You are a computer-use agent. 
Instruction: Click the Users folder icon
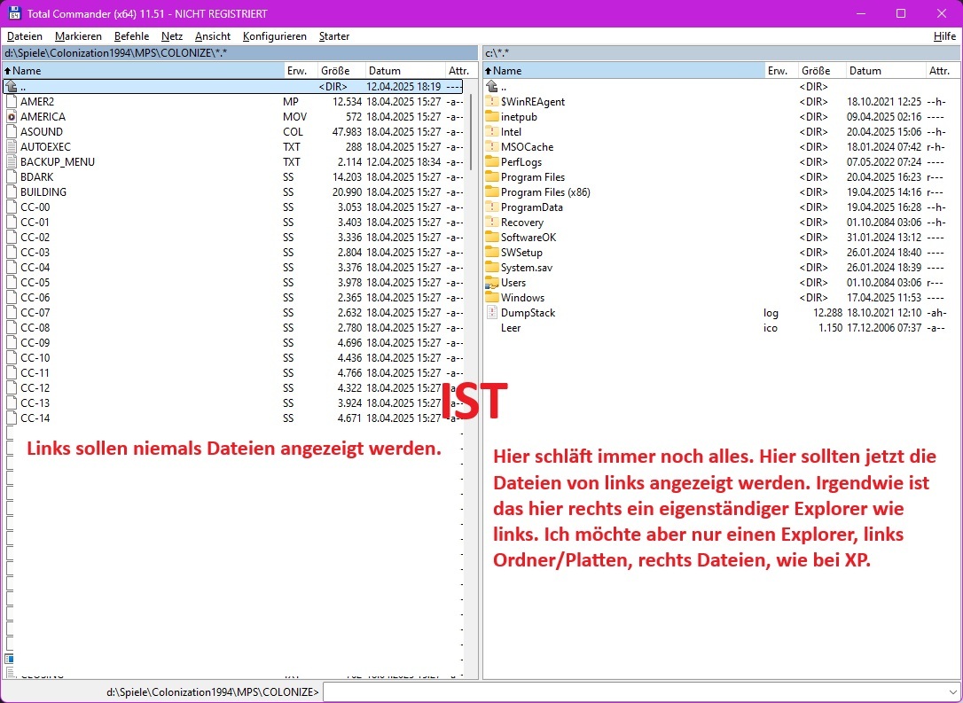[492, 283]
